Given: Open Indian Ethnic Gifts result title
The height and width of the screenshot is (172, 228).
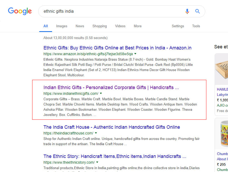Looking at the screenshot, I should [x=111, y=88].
